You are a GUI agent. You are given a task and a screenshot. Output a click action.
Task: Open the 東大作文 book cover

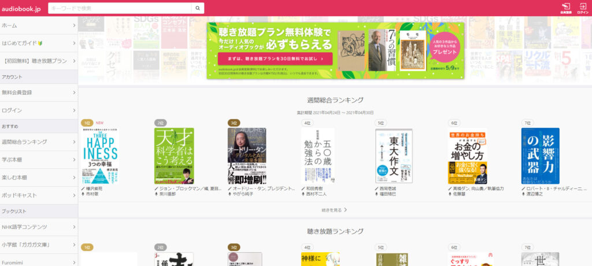394,156
